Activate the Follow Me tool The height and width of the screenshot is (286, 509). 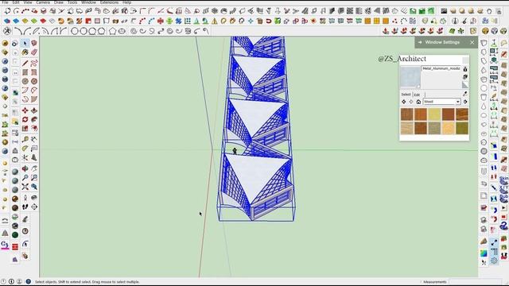point(34,119)
